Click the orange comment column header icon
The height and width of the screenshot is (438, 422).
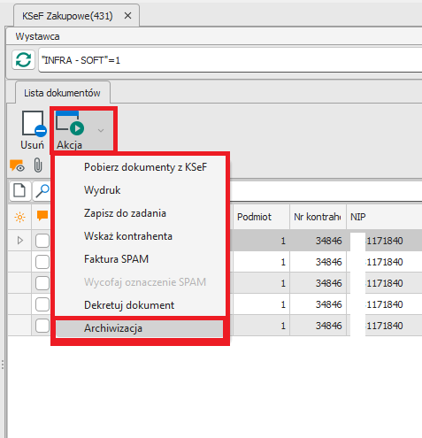[x=42, y=216]
